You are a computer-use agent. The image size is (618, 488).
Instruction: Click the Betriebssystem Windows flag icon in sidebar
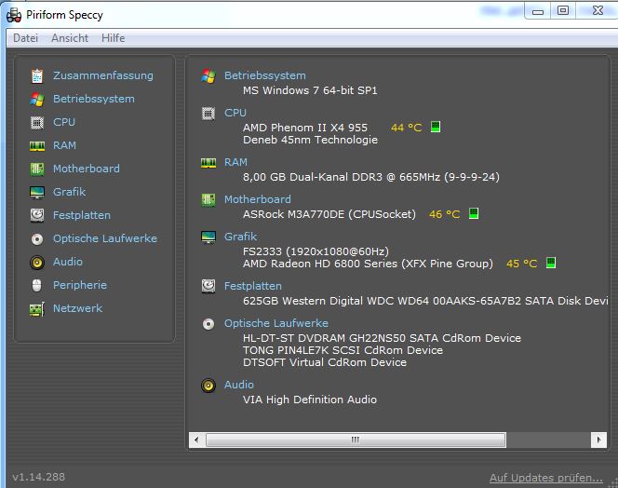coord(37,99)
